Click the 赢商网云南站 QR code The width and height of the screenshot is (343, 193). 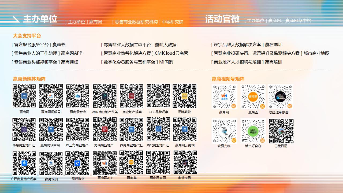click(185, 129)
